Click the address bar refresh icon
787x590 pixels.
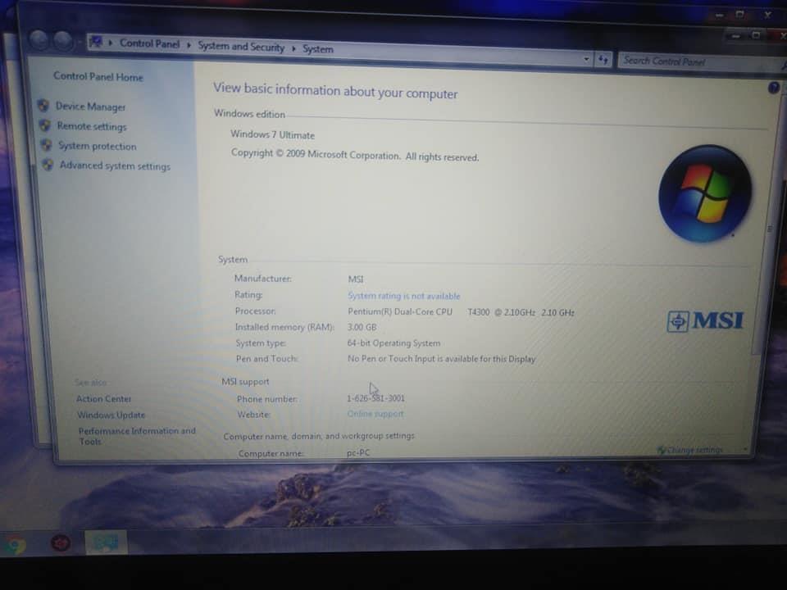[x=603, y=60]
